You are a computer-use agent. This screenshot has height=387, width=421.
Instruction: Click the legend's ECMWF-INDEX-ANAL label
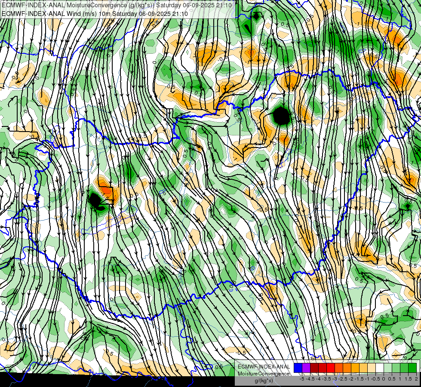[x=264, y=367]
